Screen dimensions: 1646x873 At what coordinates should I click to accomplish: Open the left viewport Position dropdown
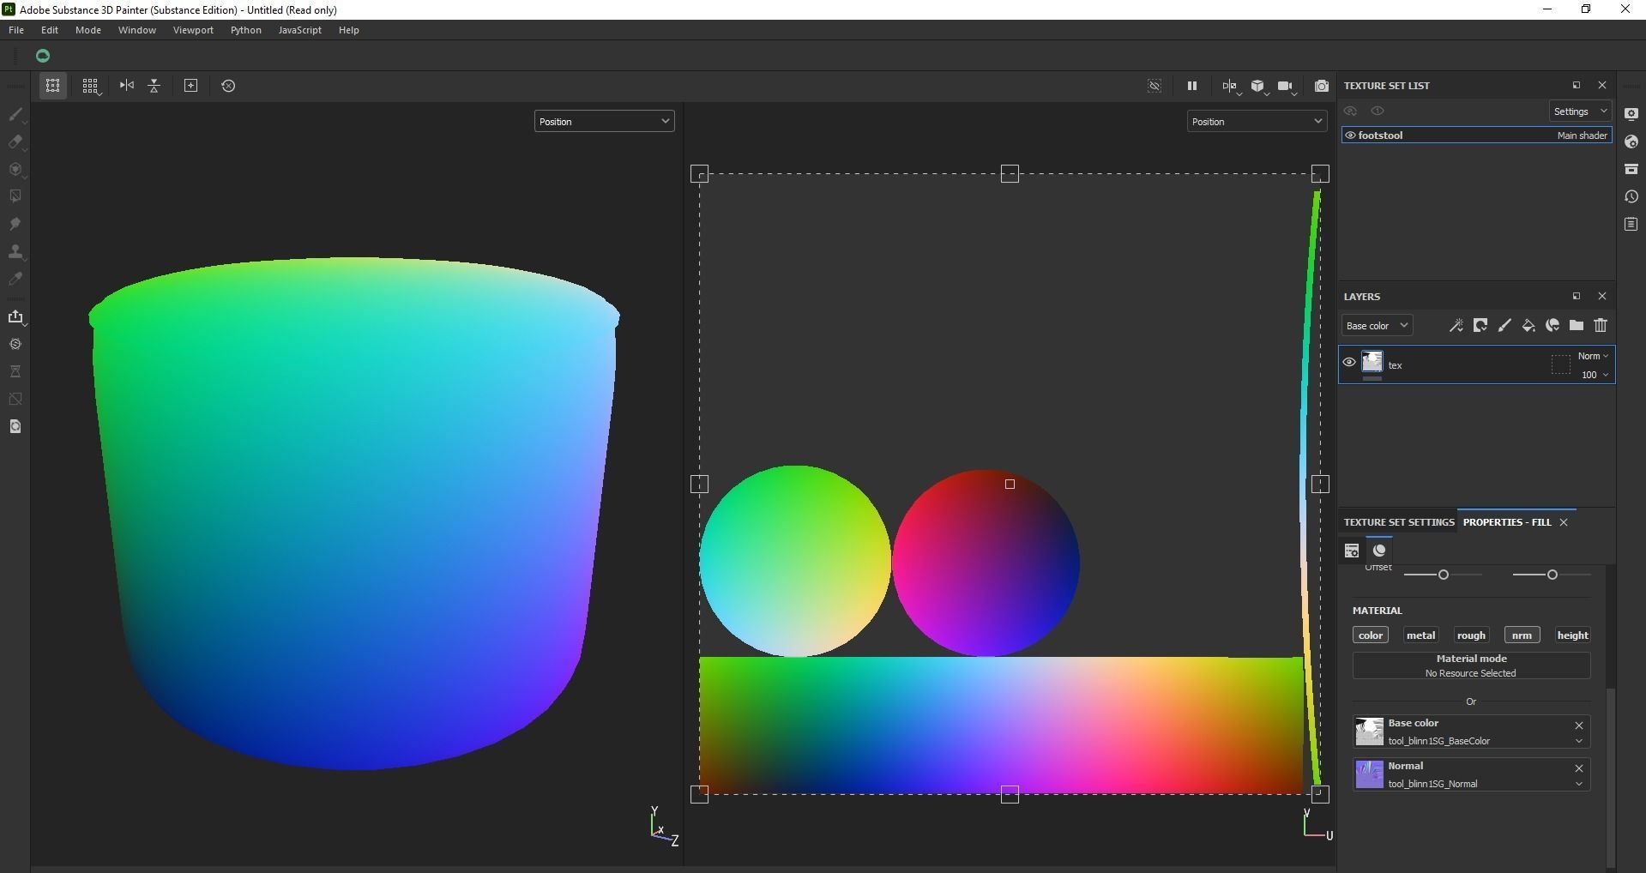click(605, 122)
